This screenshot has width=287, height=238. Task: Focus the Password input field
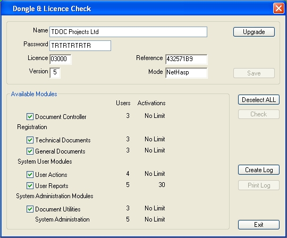tap(80, 46)
